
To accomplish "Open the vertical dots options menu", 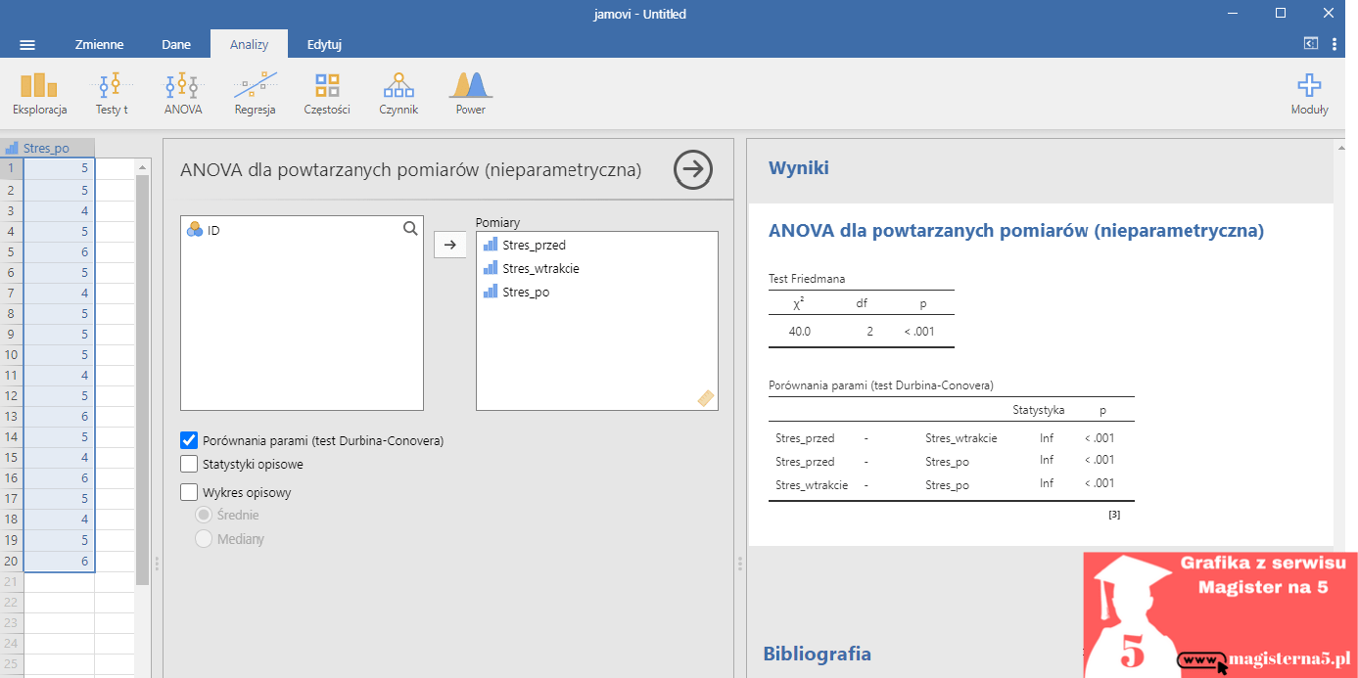I will 1335,44.
